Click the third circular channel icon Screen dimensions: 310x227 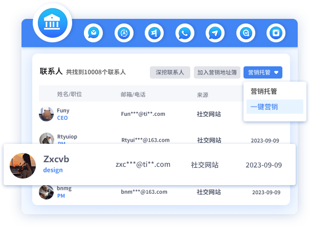click(154, 34)
